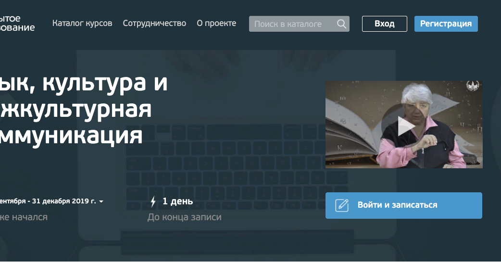This screenshot has width=501, height=263.
Task: Click the Регистрация button
Action: (446, 24)
